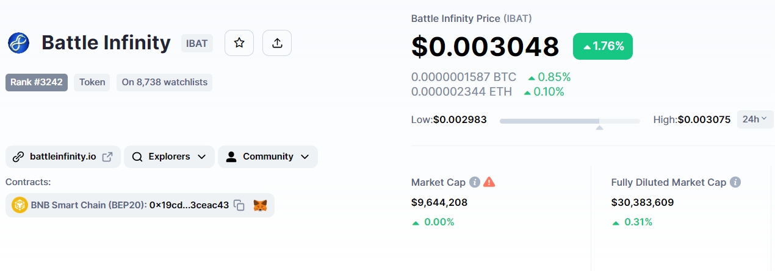Open battleinfinity.io website link

click(x=63, y=157)
